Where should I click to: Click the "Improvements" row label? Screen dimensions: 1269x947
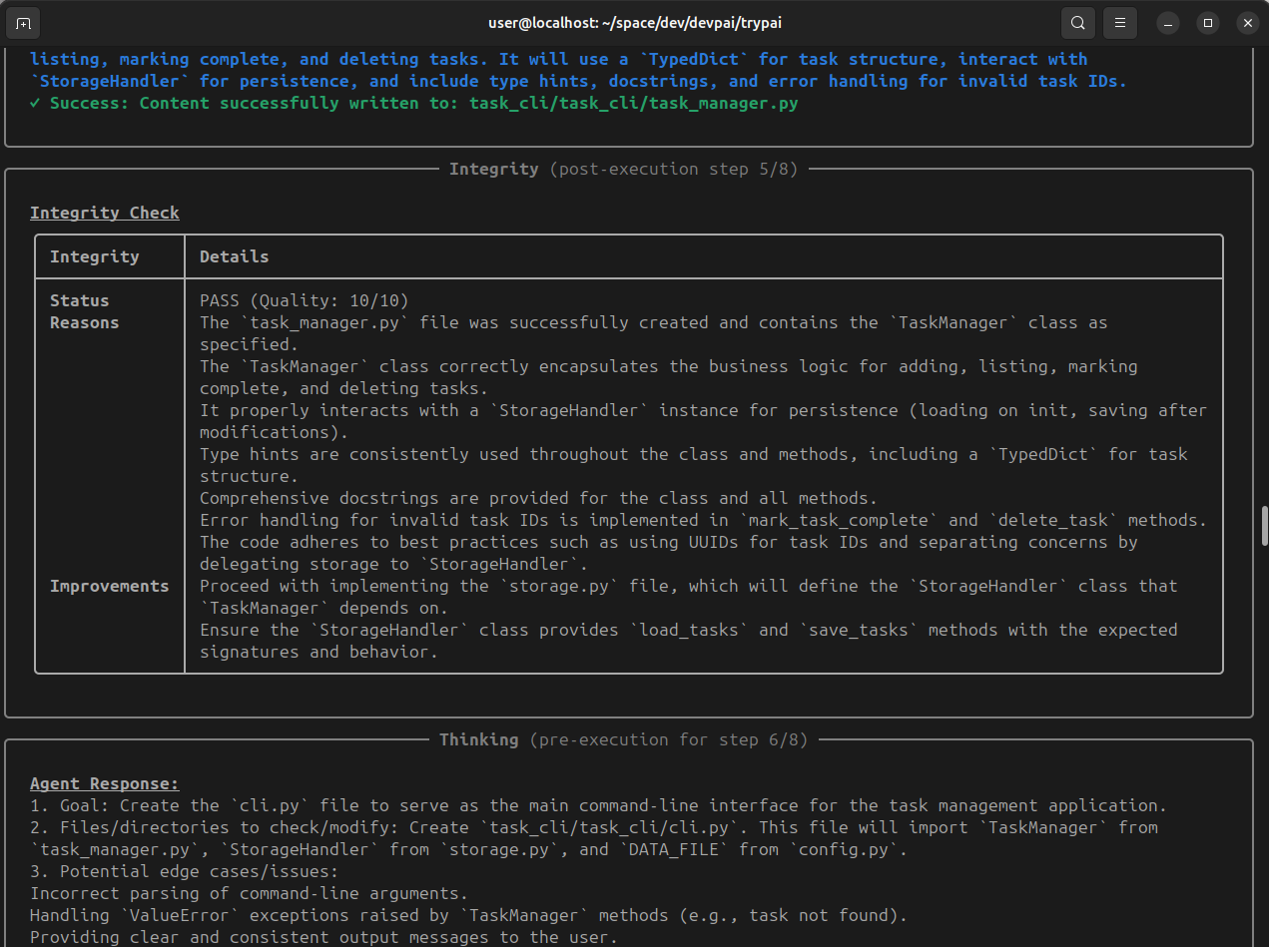tap(109, 586)
